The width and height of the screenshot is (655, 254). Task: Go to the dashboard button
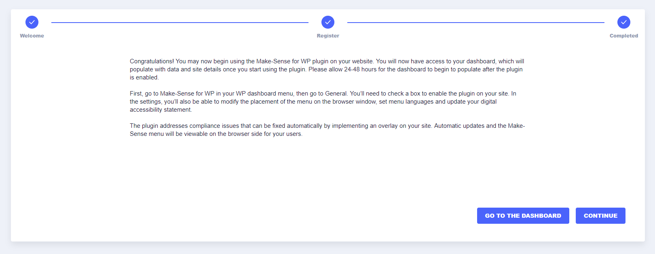click(x=523, y=216)
